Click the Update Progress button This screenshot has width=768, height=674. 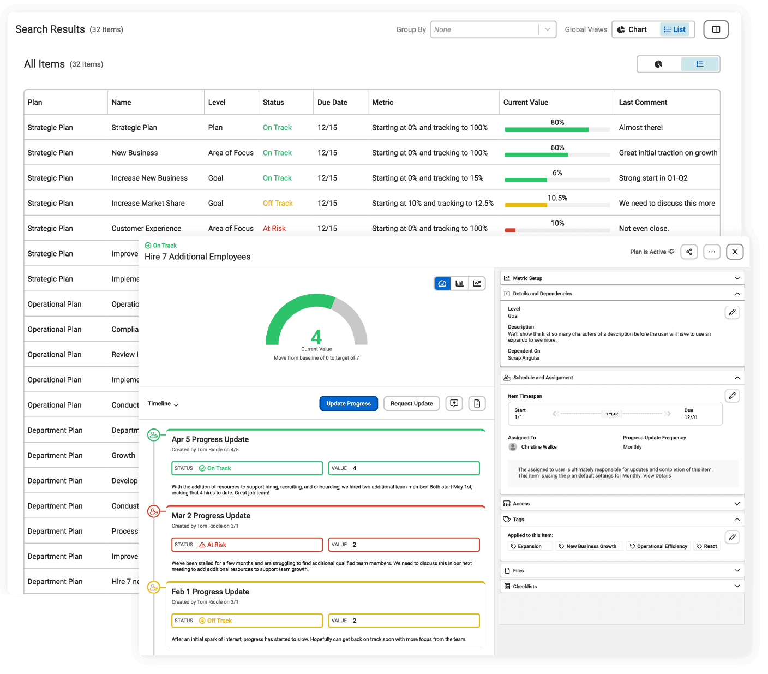349,403
